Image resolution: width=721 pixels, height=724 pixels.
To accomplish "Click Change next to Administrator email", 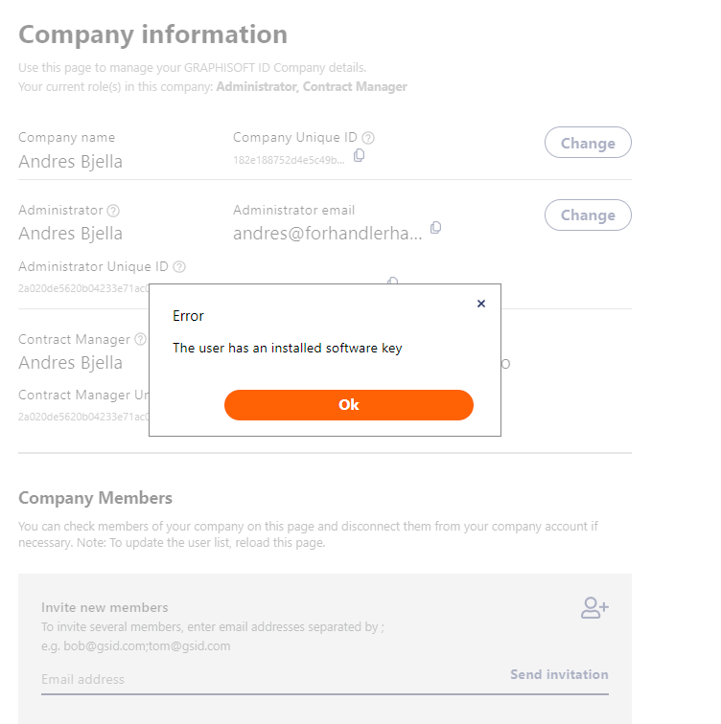I will pos(588,215).
